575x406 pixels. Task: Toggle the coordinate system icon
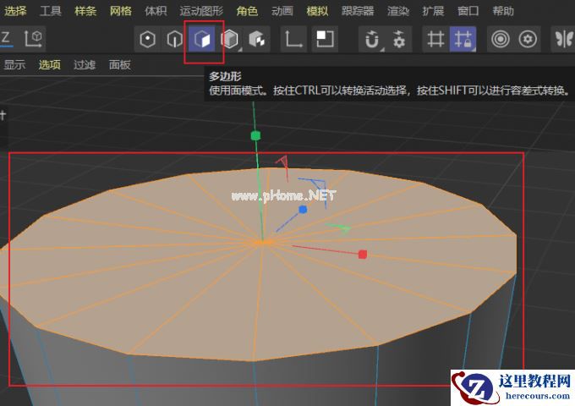click(x=33, y=39)
